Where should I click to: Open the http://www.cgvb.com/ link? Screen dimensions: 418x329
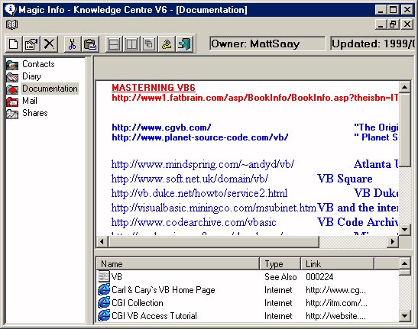click(x=161, y=127)
